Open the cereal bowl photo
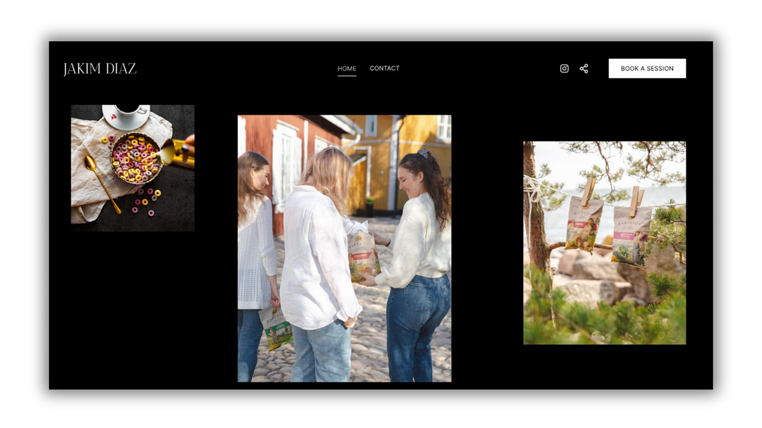Viewport: 762px width, 428px height. [x=132, y=167]
